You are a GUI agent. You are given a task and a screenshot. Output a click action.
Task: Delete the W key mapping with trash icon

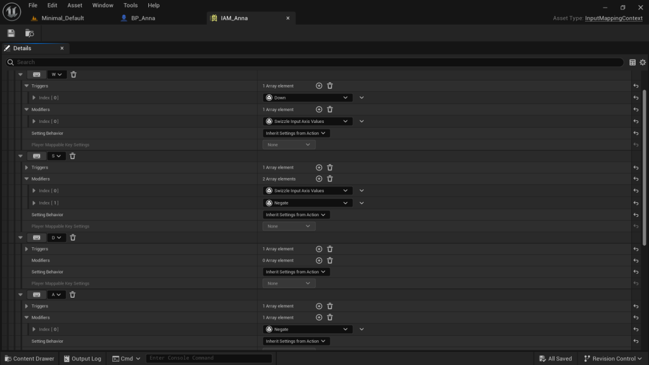click(74, 74)
